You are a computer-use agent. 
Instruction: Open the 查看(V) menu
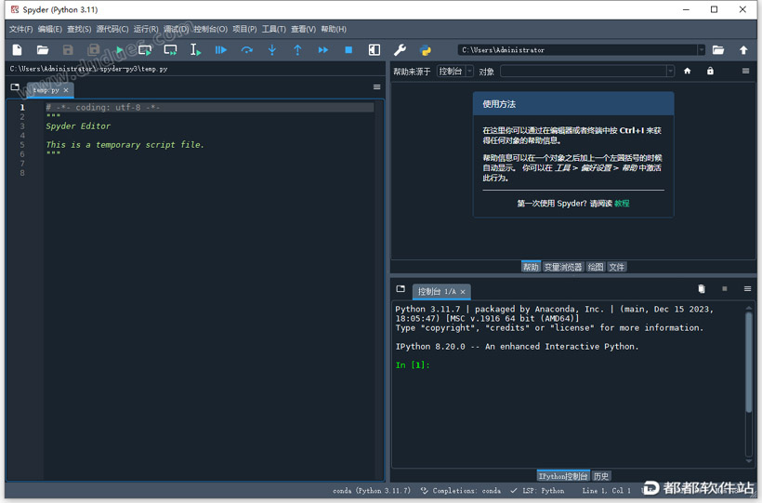coord(303,29)
